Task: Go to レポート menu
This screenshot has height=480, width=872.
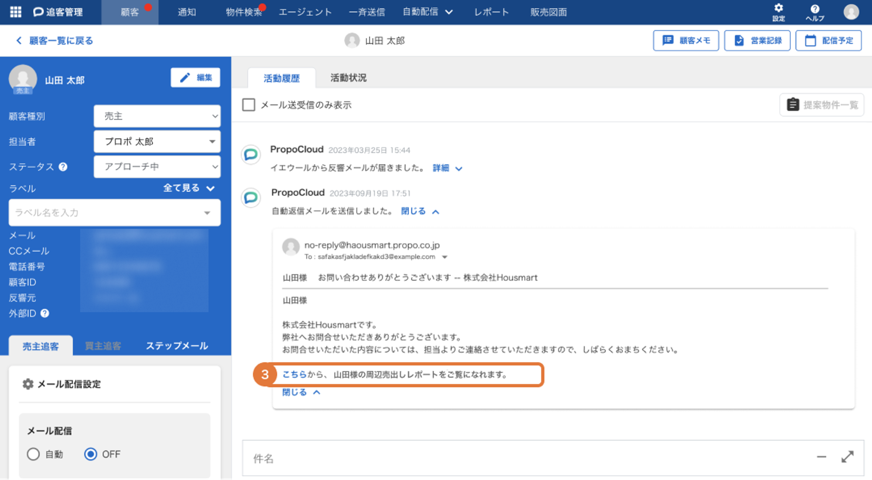Action: tap(491, 12)
